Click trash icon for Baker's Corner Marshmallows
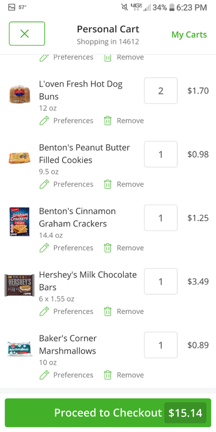Screen dimensions: 216x432 (108, 375)
